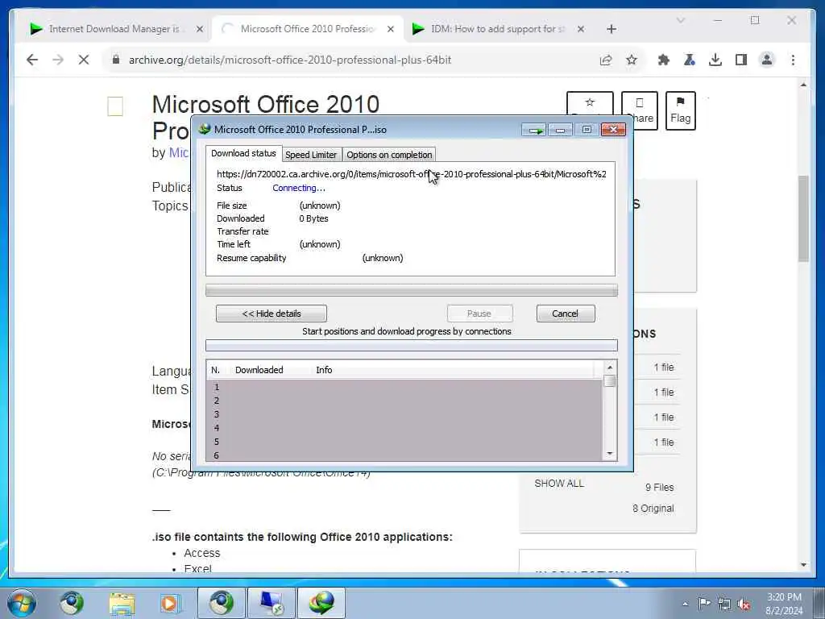825x619 pixels.
Task: Open the Chrome three-dot menu
Action: point(793,60)
